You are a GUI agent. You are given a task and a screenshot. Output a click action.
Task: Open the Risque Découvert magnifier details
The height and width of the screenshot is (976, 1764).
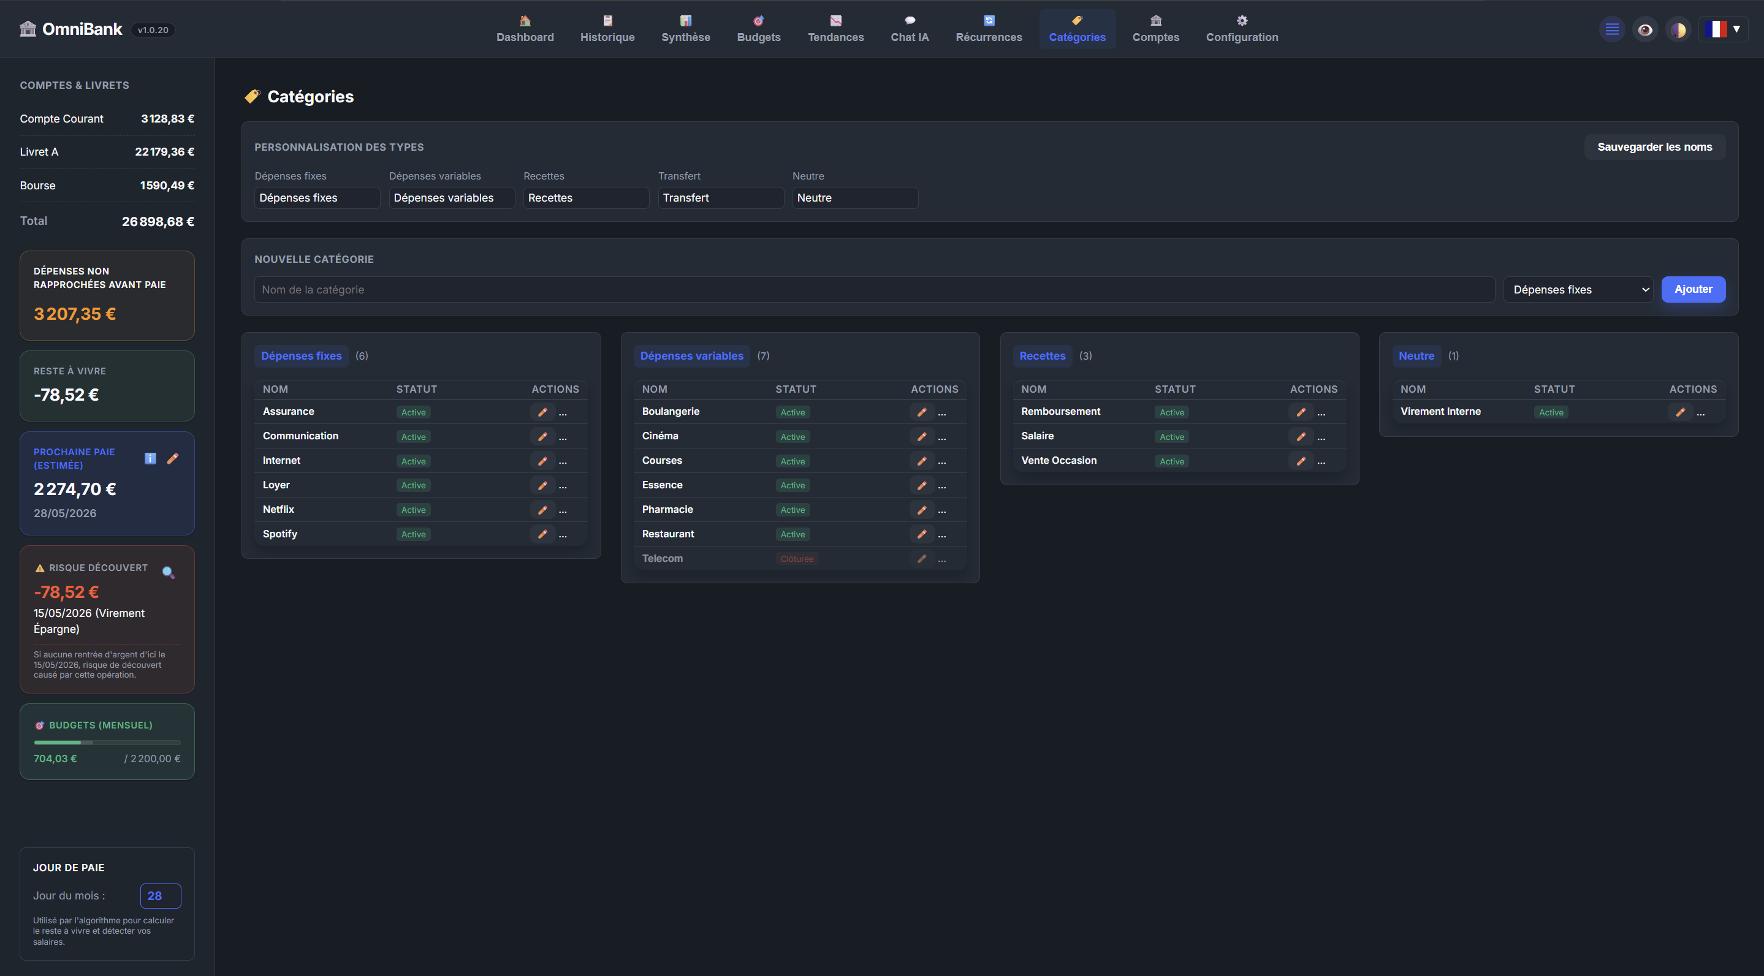pyautogui.click(x=168, y=572)
